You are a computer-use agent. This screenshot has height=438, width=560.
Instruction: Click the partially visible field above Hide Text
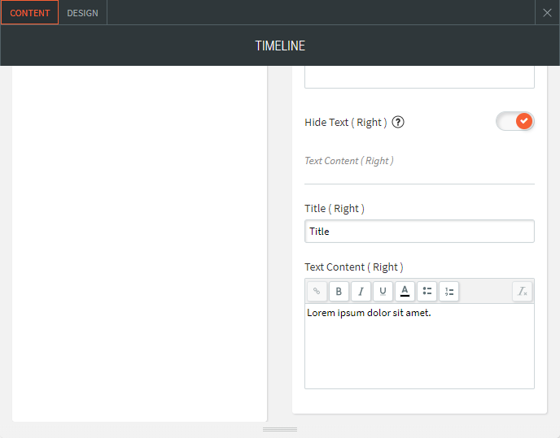[x=419, y=77]
